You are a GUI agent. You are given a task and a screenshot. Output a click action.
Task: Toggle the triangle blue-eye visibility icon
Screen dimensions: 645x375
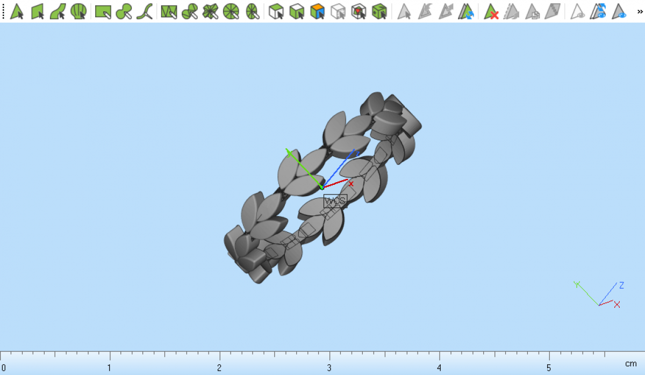(x=619, y=11)
